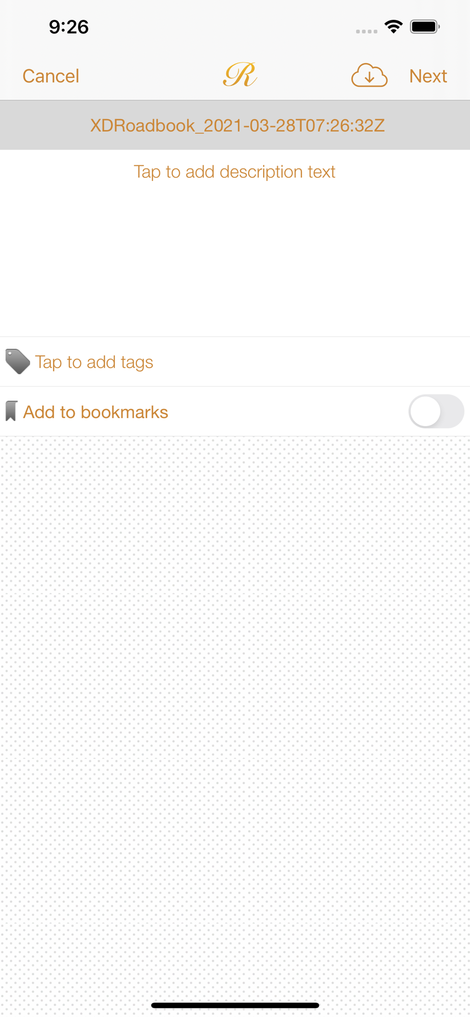Viewport: 470px width, 1017px height.
Task: Cancel the roadbook creation
Action: [x=51, y=76]
